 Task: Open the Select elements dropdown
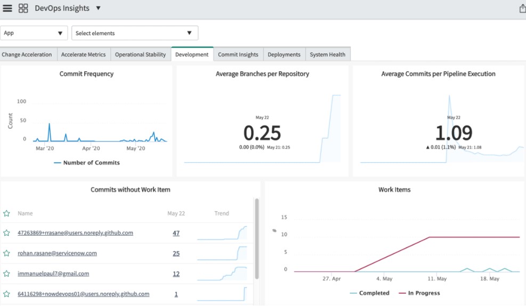[134, 33]
